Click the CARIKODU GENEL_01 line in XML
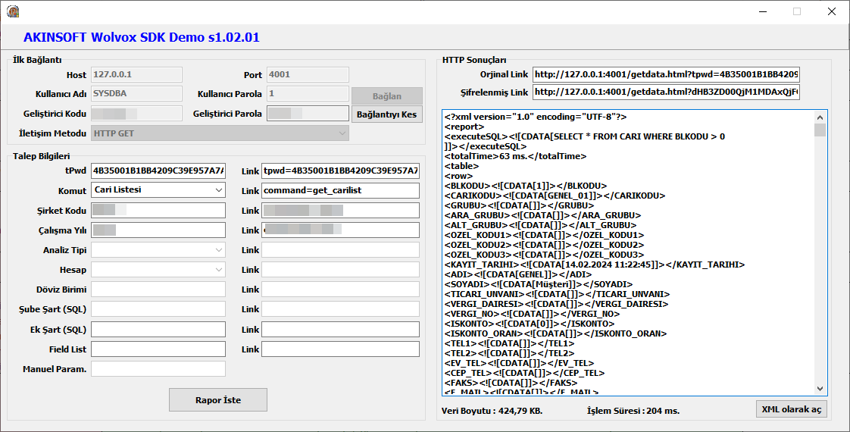Viewport: 850px width, 432px height. 555,196
